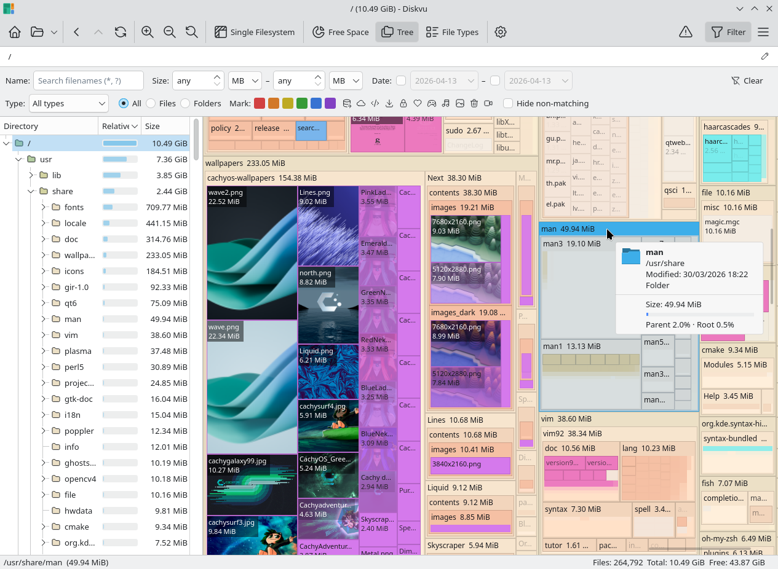Click wave2.png tile in treemap
This screenshot has width=778, height=569.
point(252,253)
